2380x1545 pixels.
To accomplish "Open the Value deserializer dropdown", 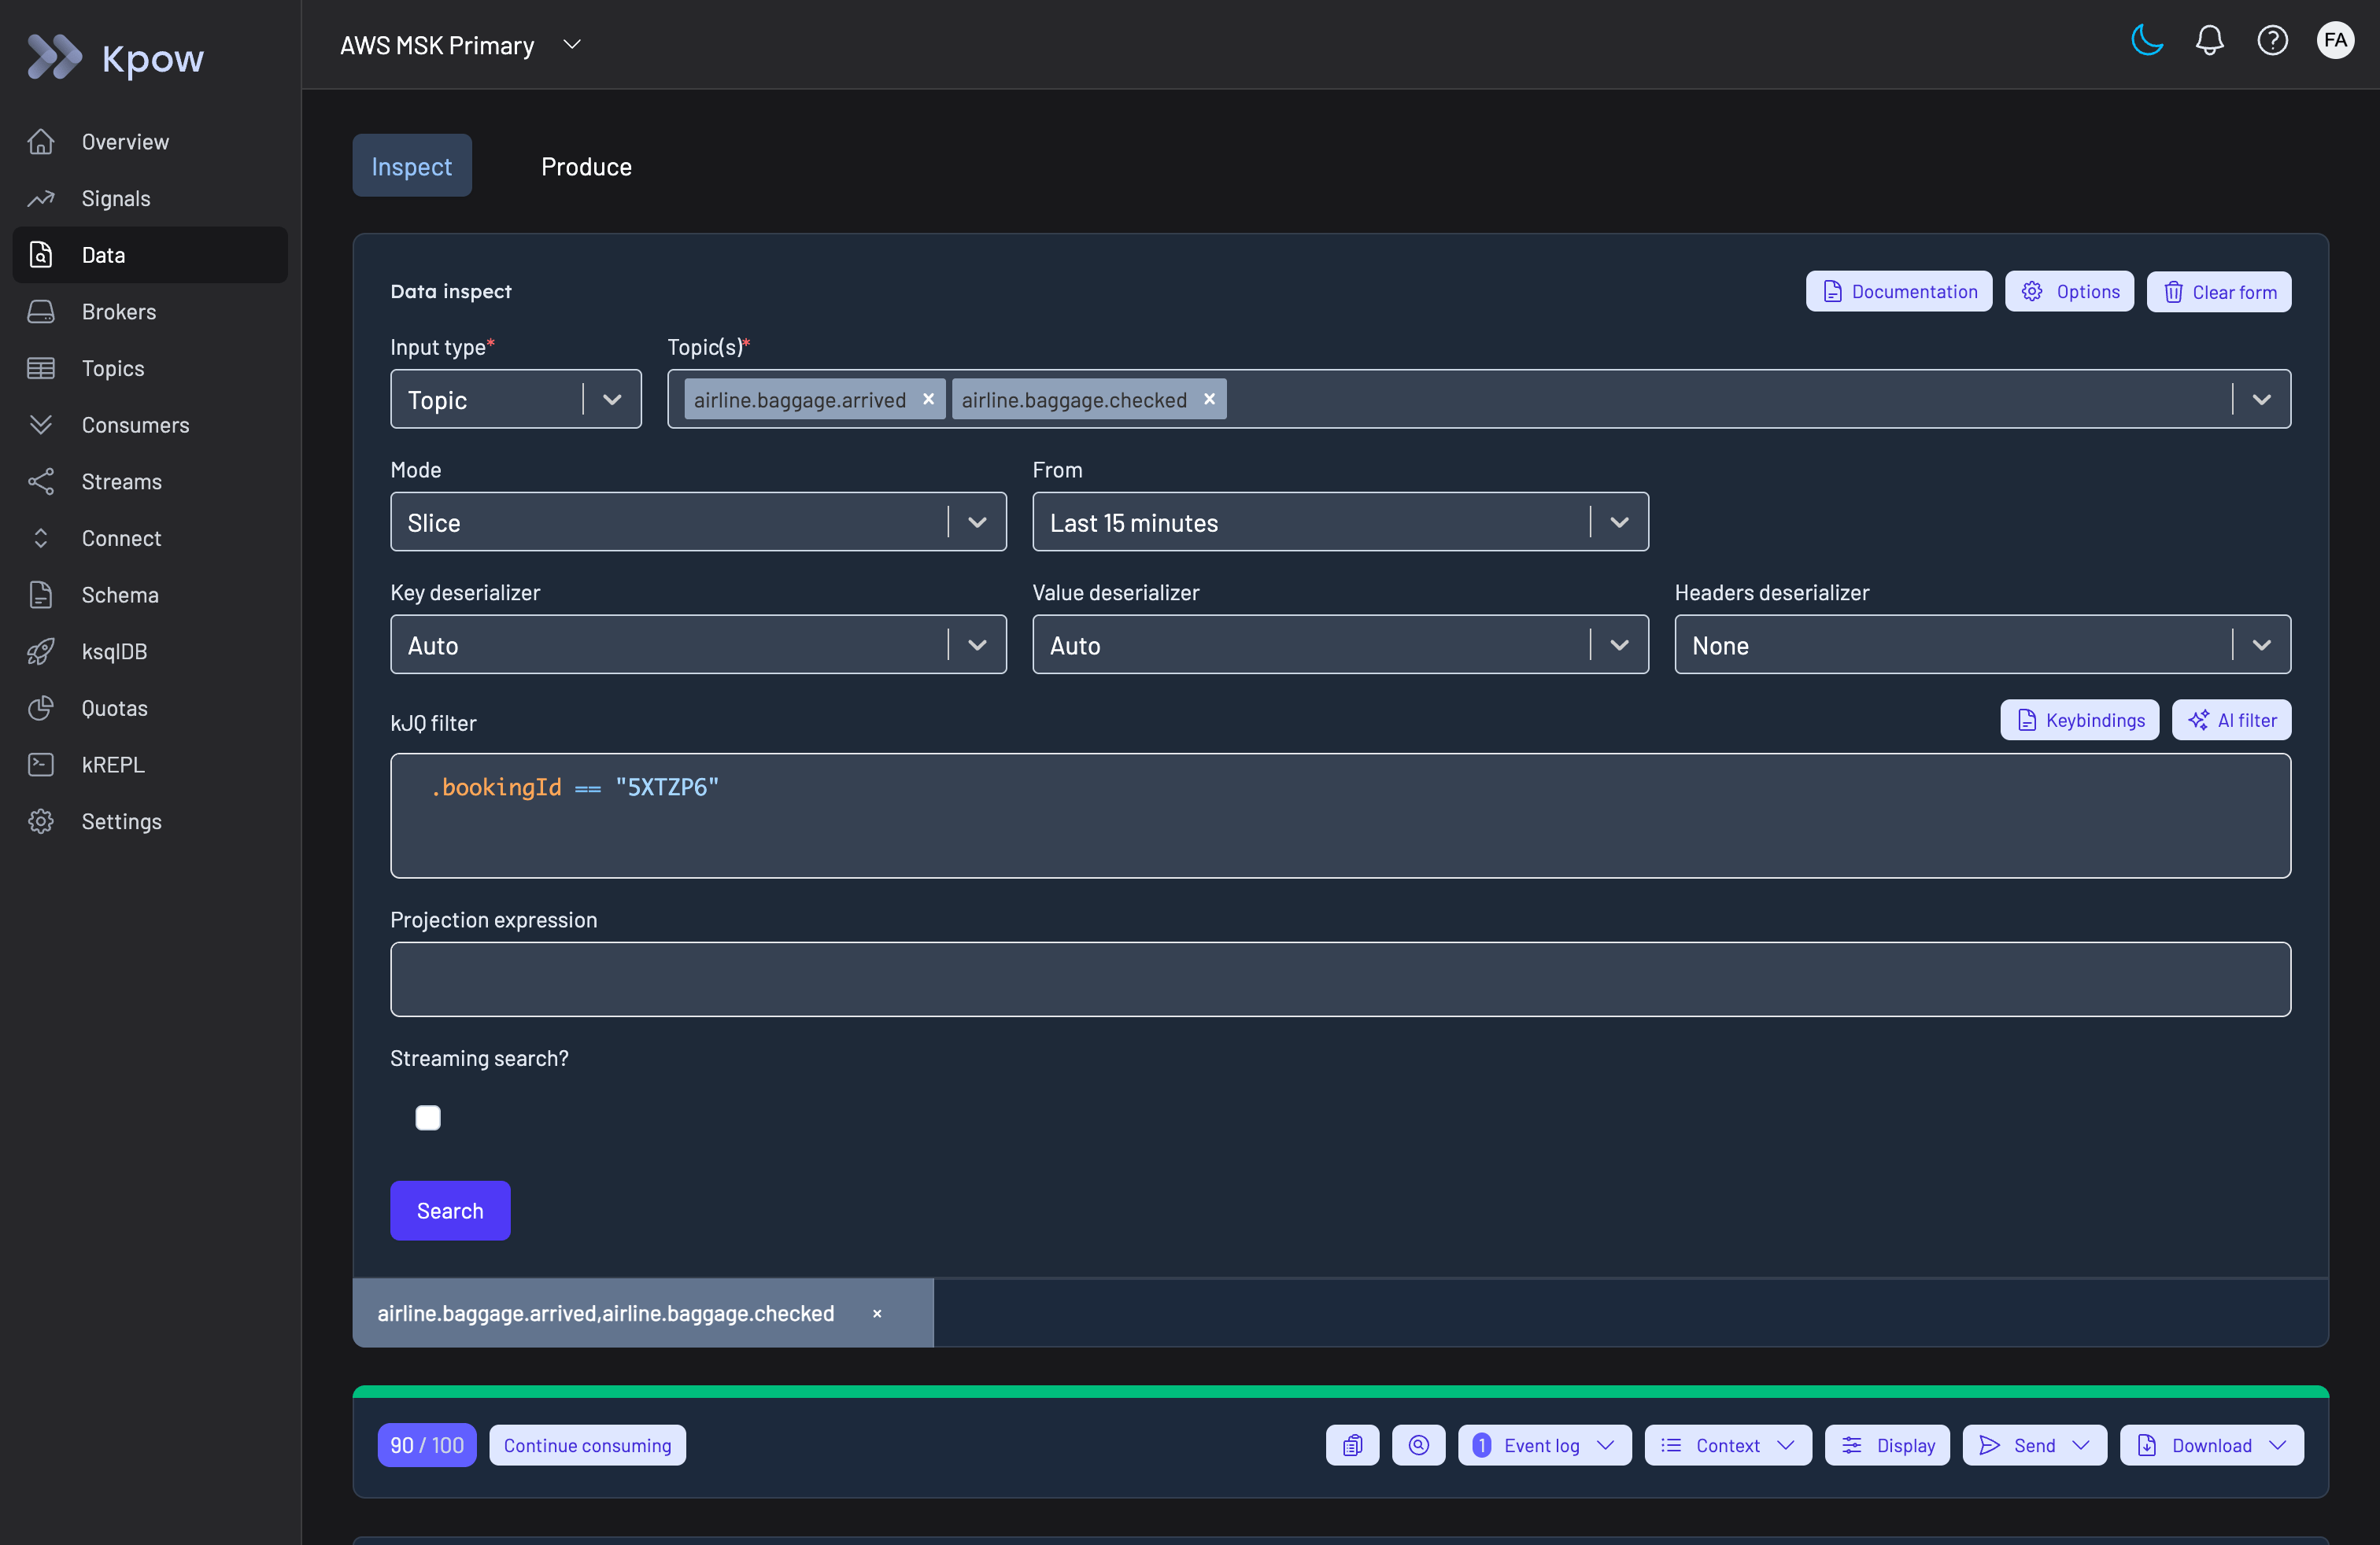I will coord(1340,646).
